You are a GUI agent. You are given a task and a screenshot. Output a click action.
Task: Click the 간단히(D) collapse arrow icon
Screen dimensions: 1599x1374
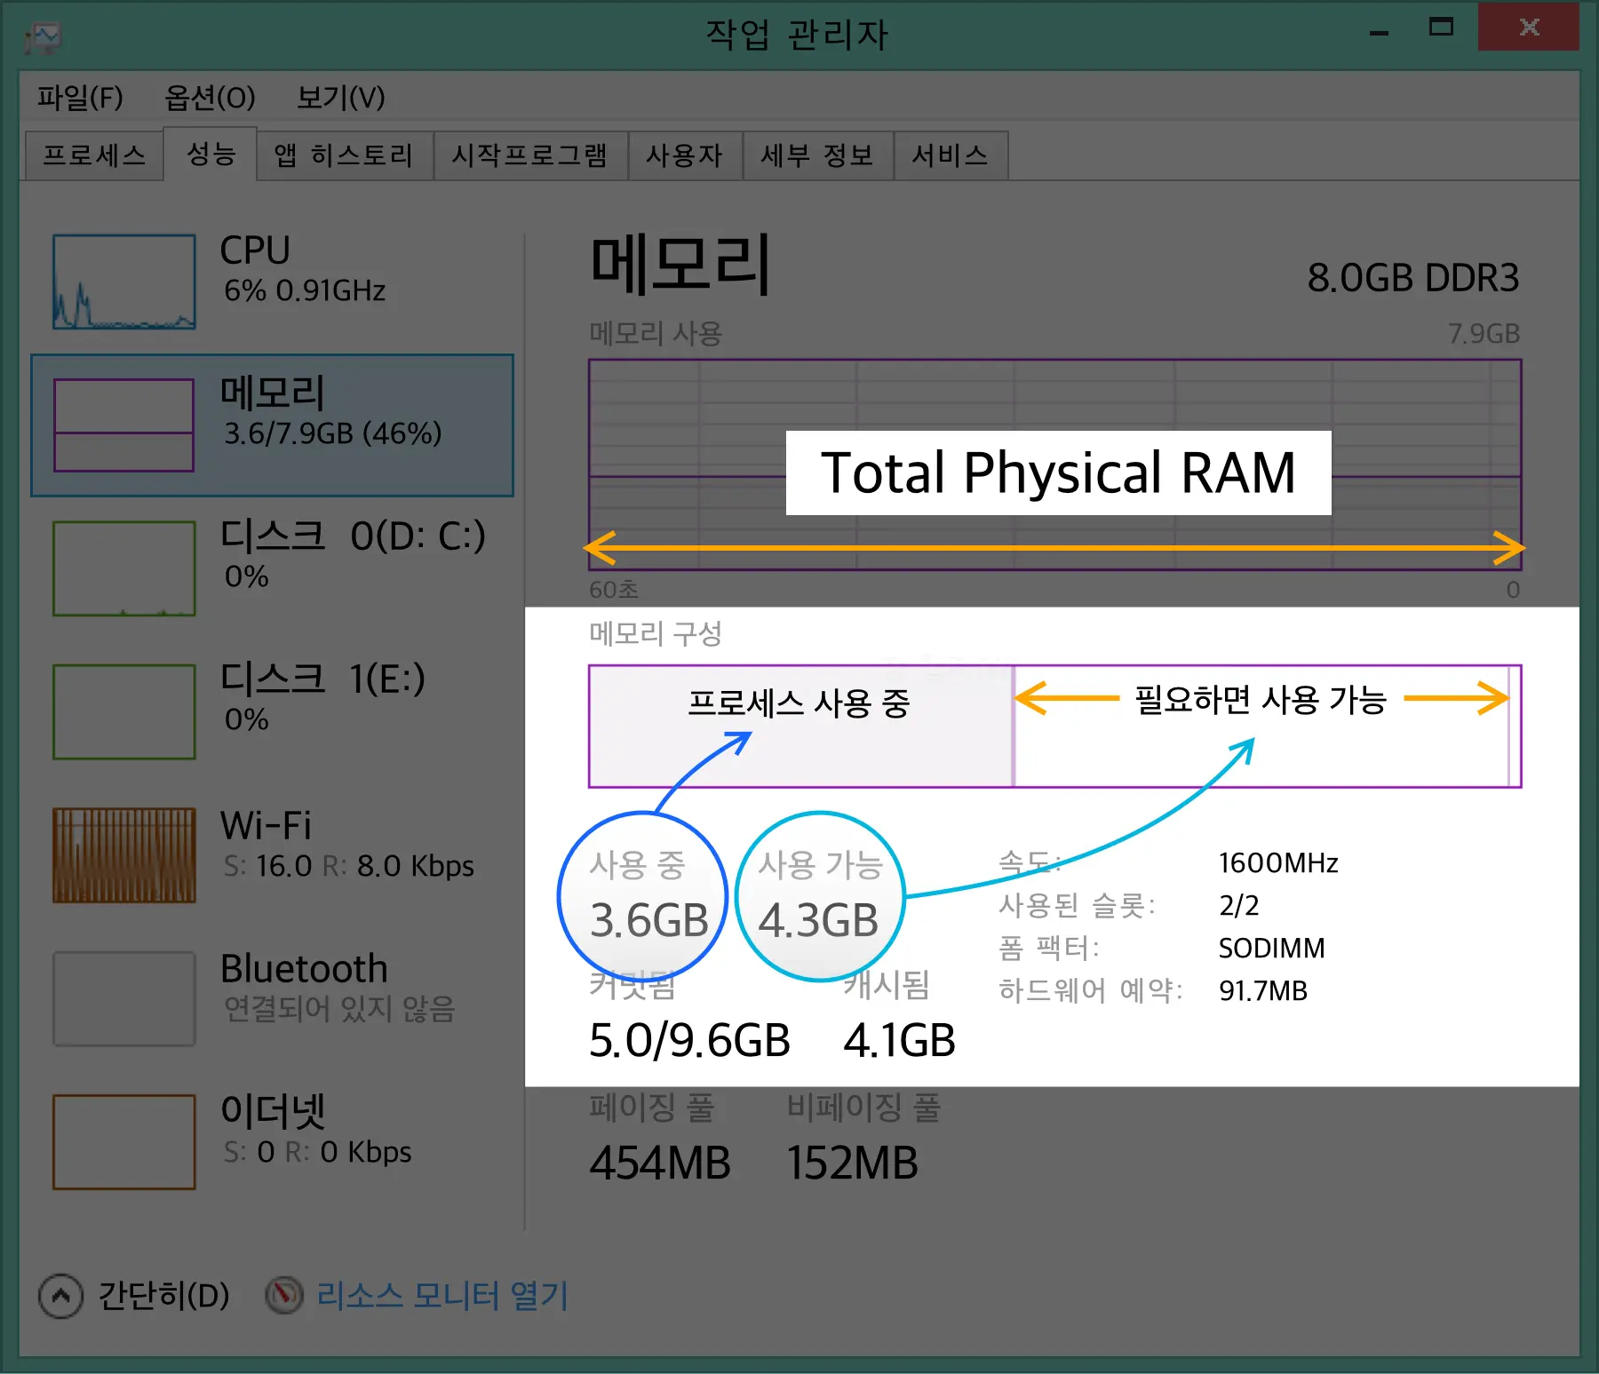click(60, 1296)
